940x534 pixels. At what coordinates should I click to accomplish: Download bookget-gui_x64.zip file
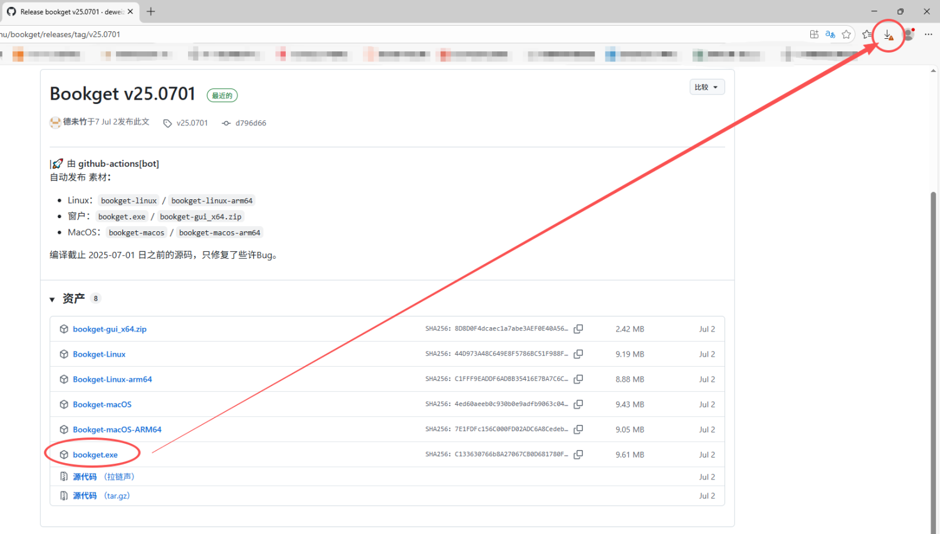[x=110, y=329]
